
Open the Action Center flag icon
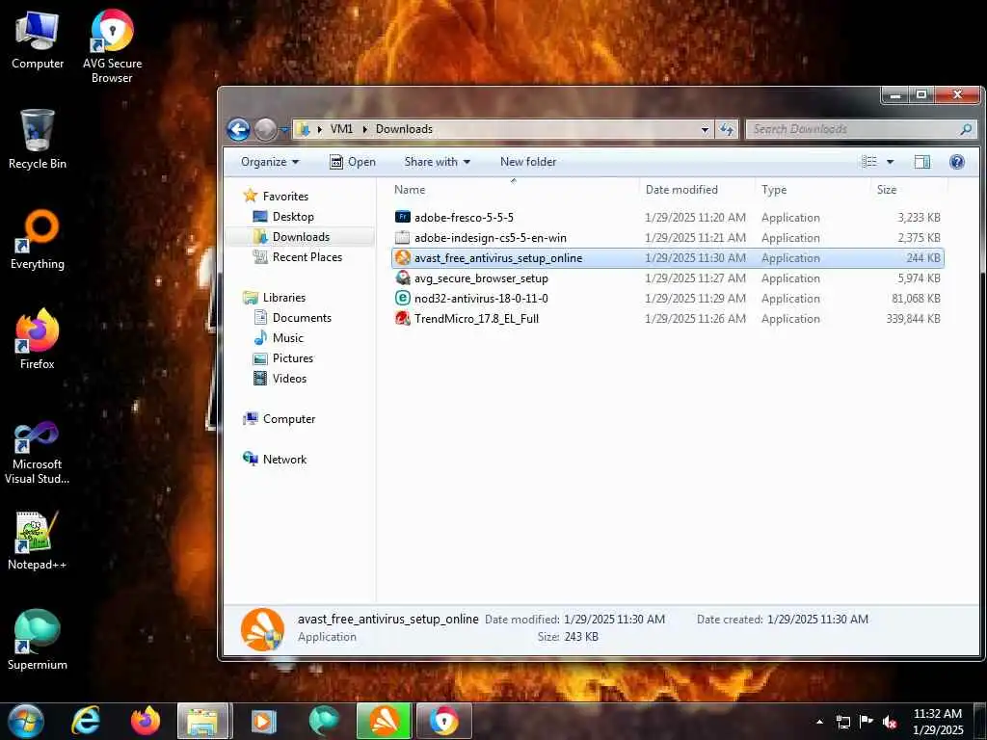(x=867, y=721)
